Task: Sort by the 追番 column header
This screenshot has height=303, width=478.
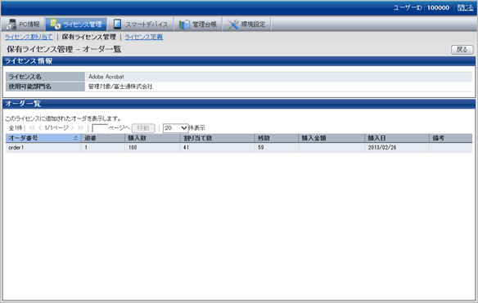Action: point(103,138)
